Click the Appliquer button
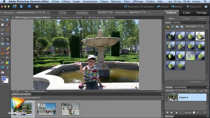Image resolution: width=210 pixels, height=118 pixels. (x=196, y=82)
